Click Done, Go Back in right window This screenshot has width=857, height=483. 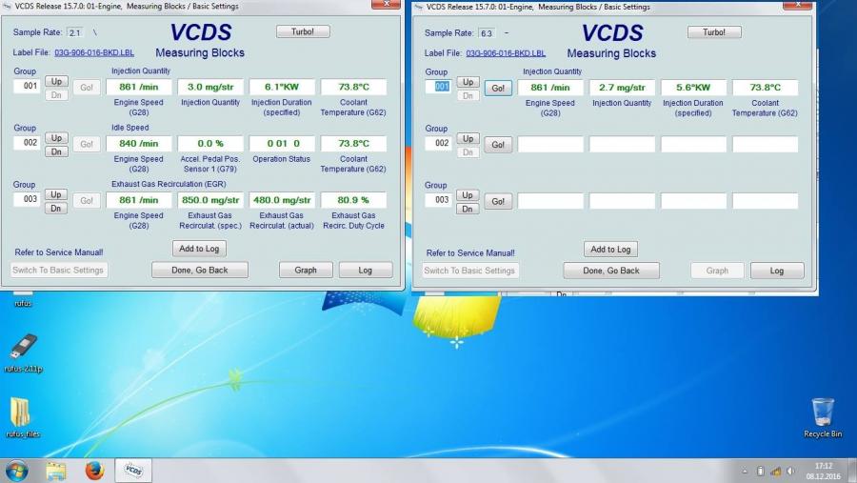point(610,271)
